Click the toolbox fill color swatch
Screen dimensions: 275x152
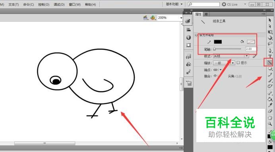click(270, 147)
